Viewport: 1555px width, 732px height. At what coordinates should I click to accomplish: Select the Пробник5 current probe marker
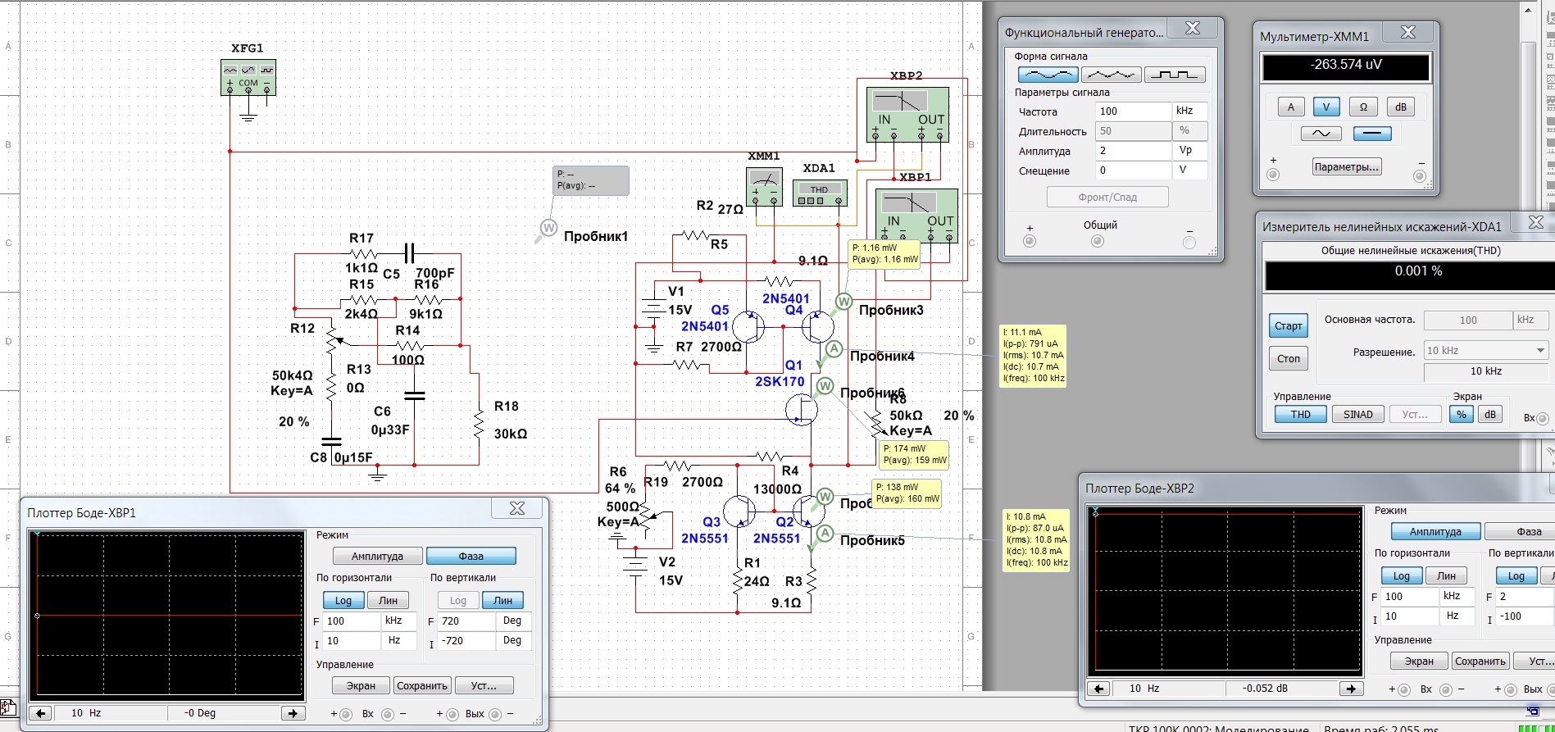click(x=825, y=534)
